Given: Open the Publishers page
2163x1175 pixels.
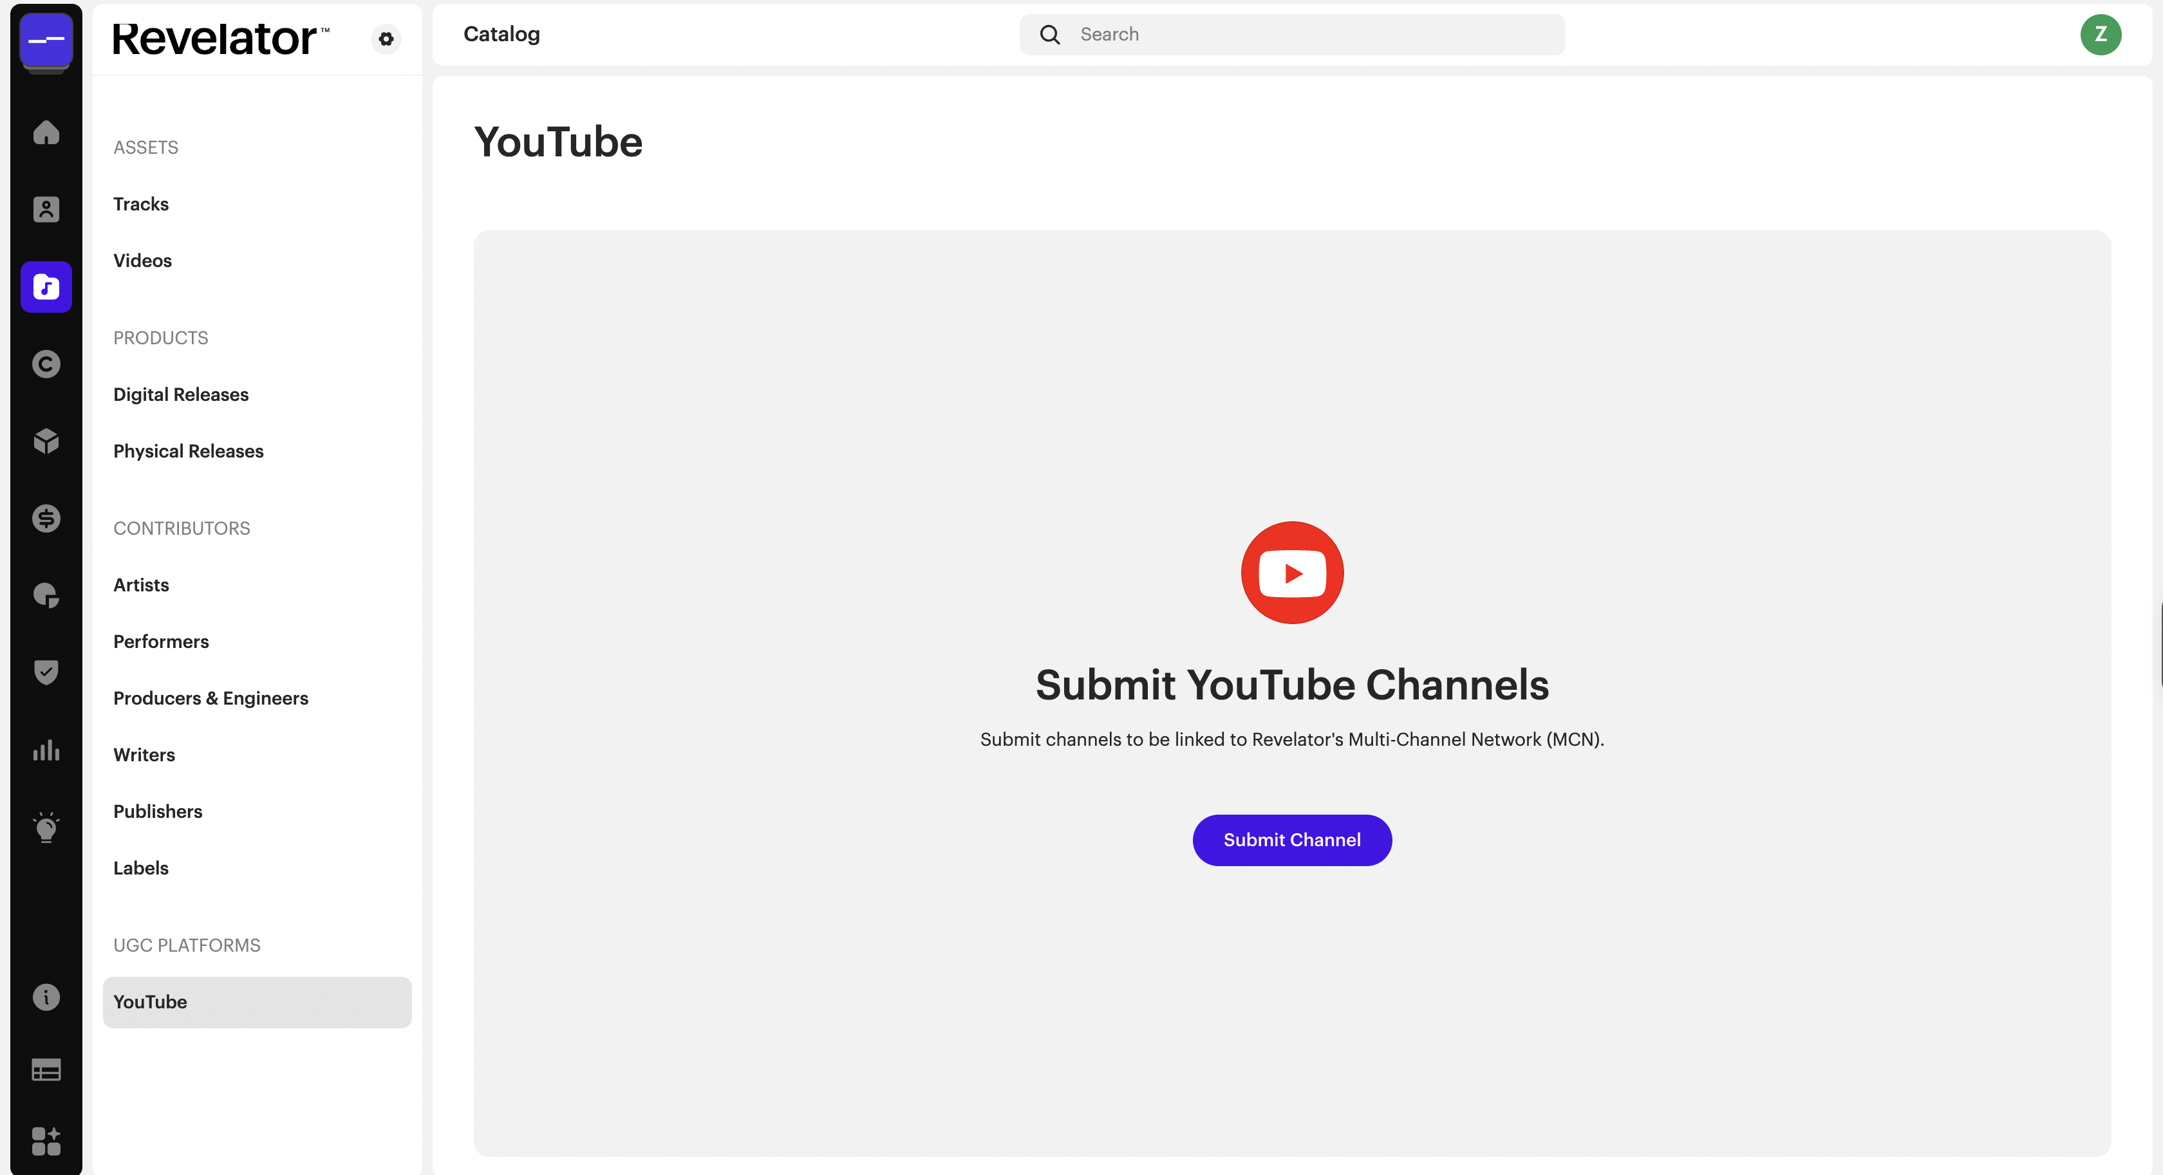Looking at the screenshot, I should click(158, 811).
